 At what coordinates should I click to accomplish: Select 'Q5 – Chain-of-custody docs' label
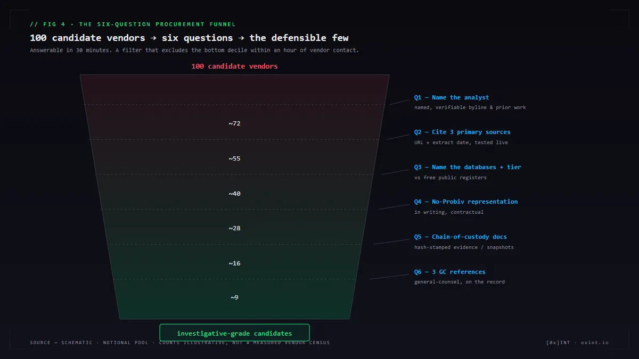click(x=461, y=237)
